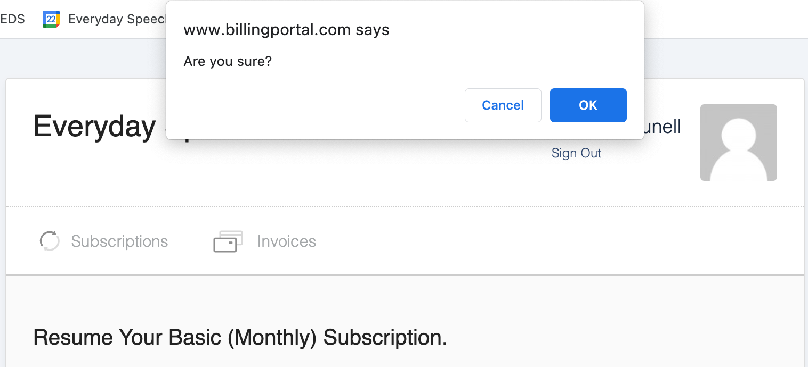
Task: Cancel the "Are you sure?" dialog
Action: coord(503,105)
